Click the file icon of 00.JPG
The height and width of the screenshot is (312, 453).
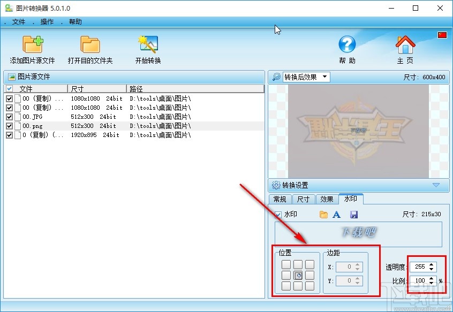[18, 117]
